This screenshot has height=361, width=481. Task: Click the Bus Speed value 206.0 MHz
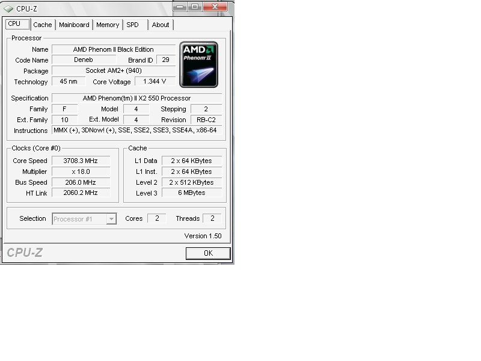pyautogui.click(x=81, y=182)
